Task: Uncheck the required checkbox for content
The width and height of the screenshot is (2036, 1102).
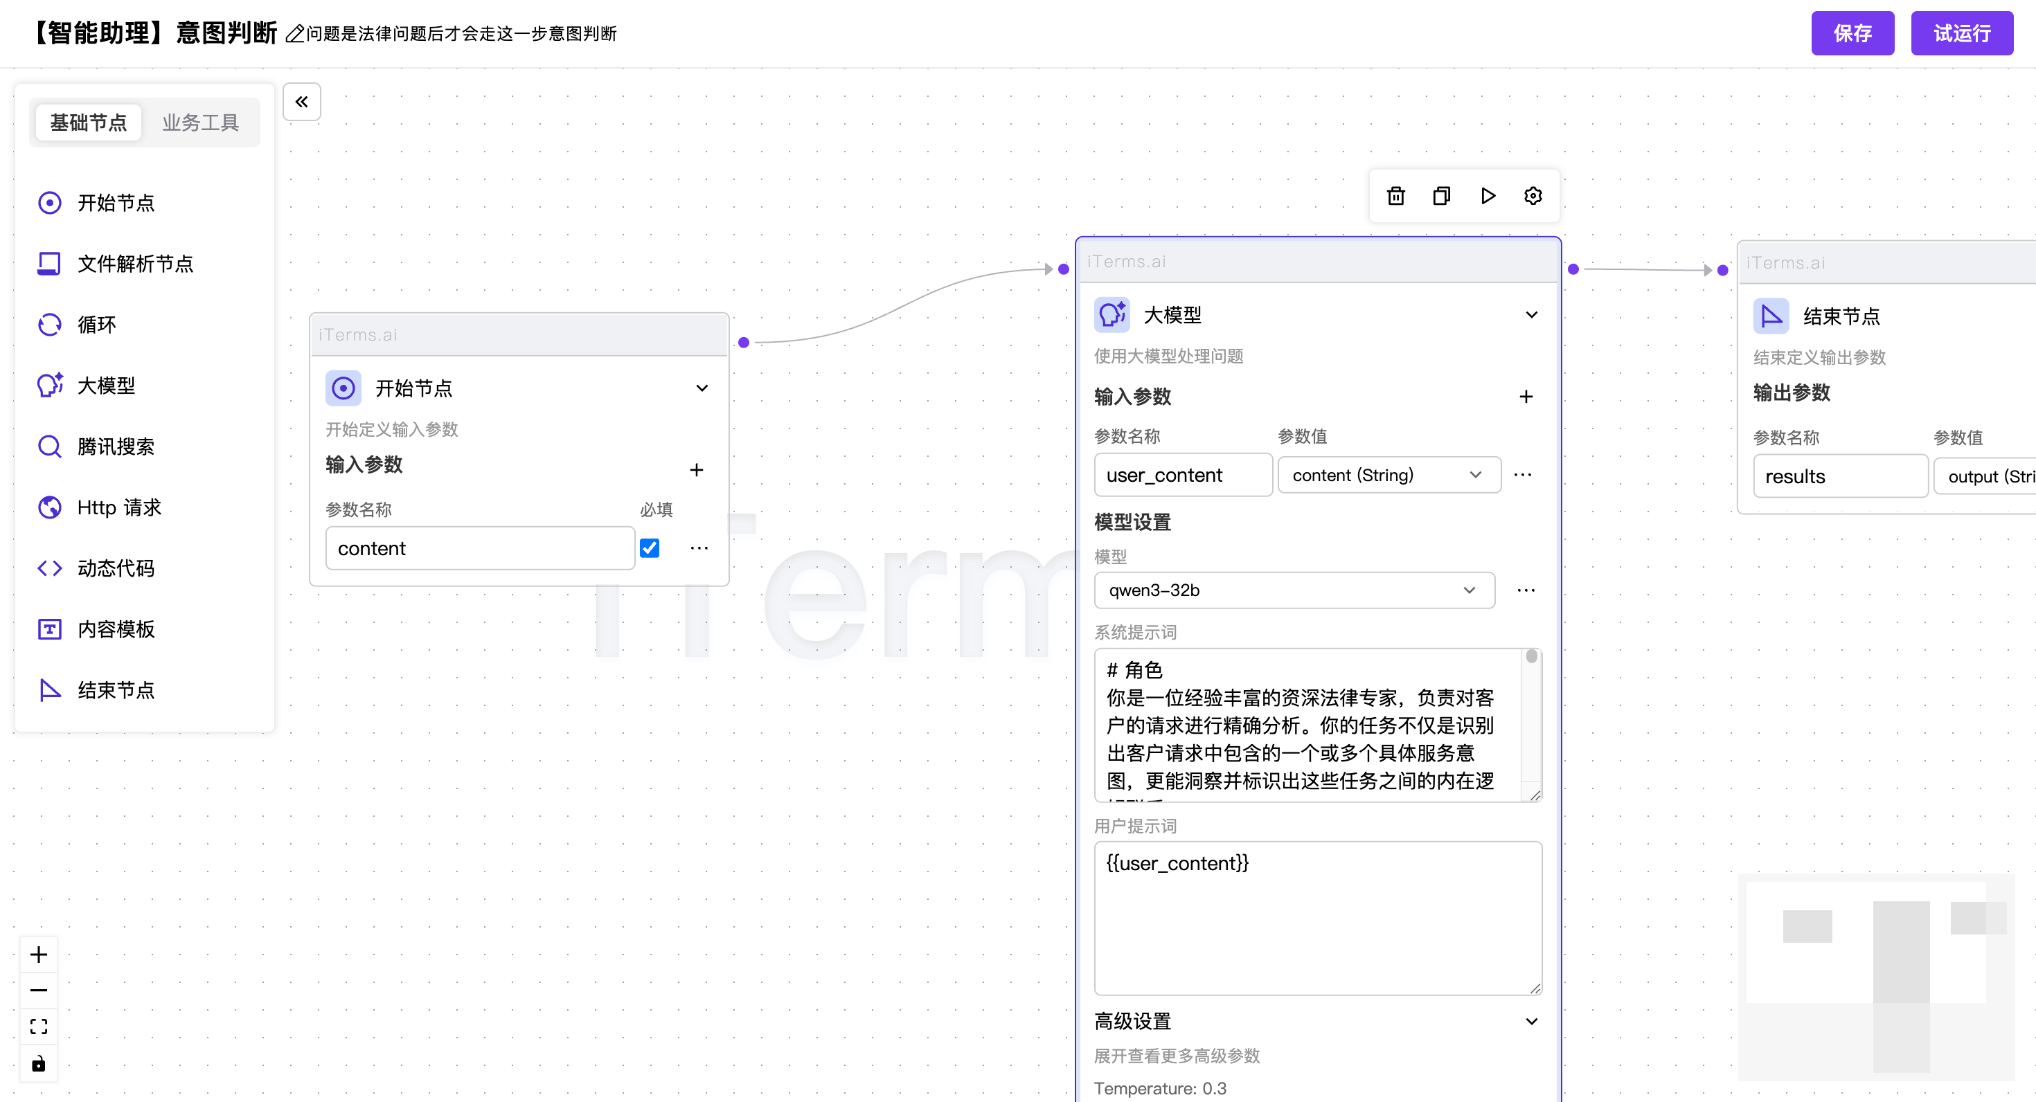Action: pos(650,548)
